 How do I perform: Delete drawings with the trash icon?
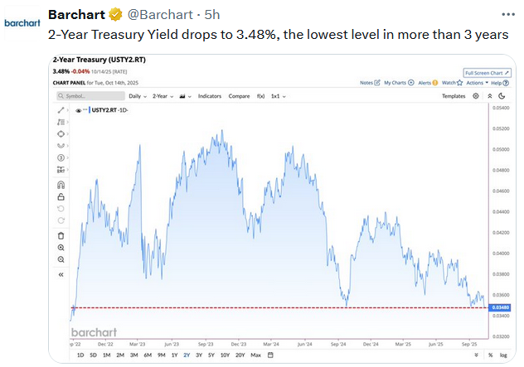click(61, 235)
